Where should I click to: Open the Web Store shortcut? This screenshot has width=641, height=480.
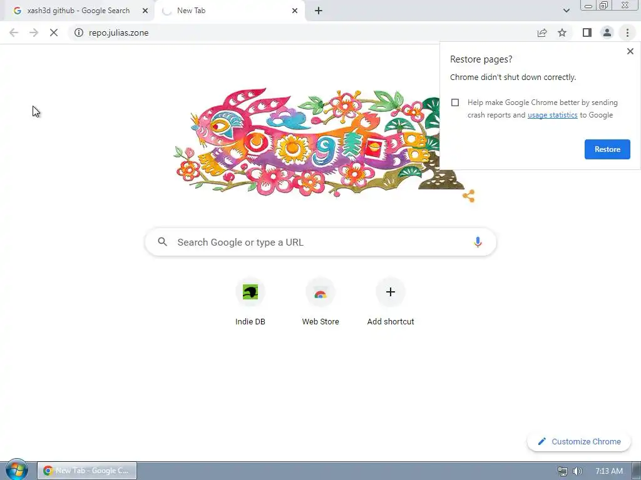click(320, 302)
